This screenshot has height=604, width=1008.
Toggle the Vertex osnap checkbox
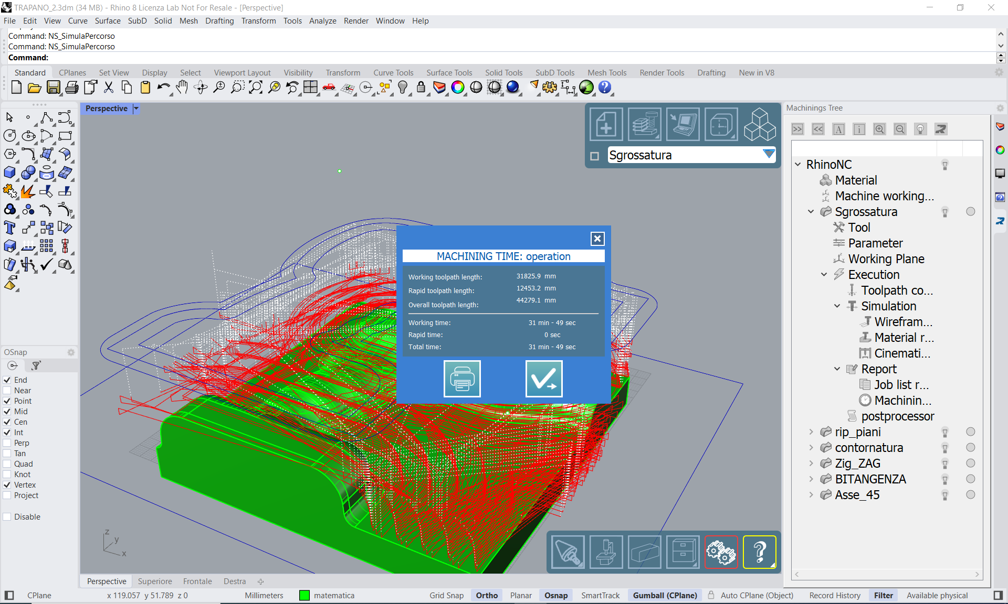point(7,485)
